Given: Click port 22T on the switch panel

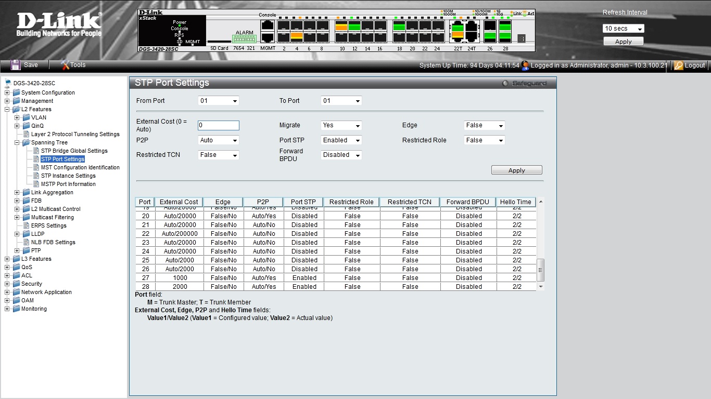Looking at the screenshot, I should click(x=458, y=31).
